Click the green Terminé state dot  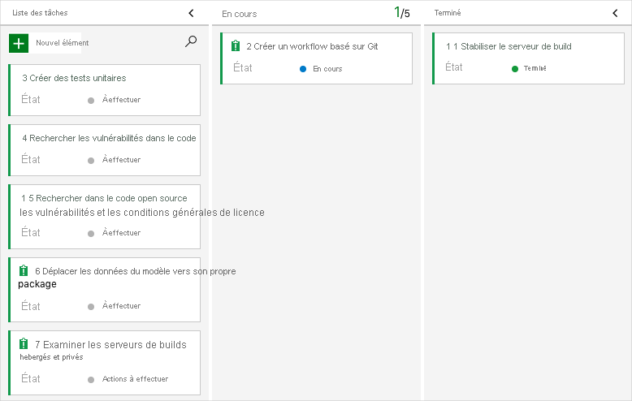(515, 69)
